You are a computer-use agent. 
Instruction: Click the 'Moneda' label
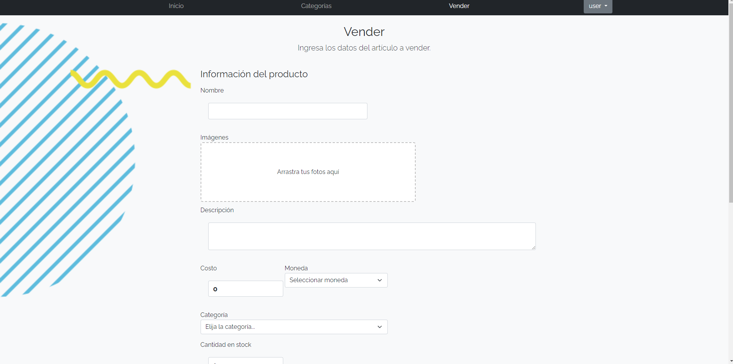[296, 268]
